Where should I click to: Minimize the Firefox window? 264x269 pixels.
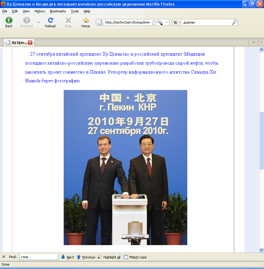(245, 4)
